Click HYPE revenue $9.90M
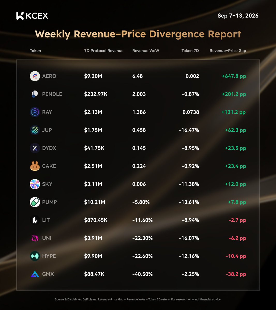276x310 pixels. click(x=93, y=256)
